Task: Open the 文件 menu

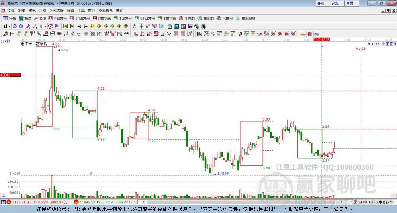Action: pos(11,10)
